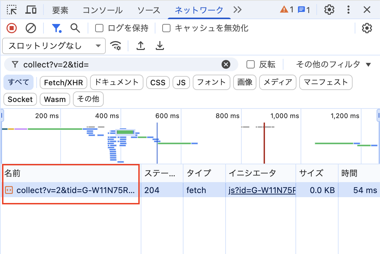Click the export HAR download icon
Screen dimensions: 380x254
click(x=160, y=46)
